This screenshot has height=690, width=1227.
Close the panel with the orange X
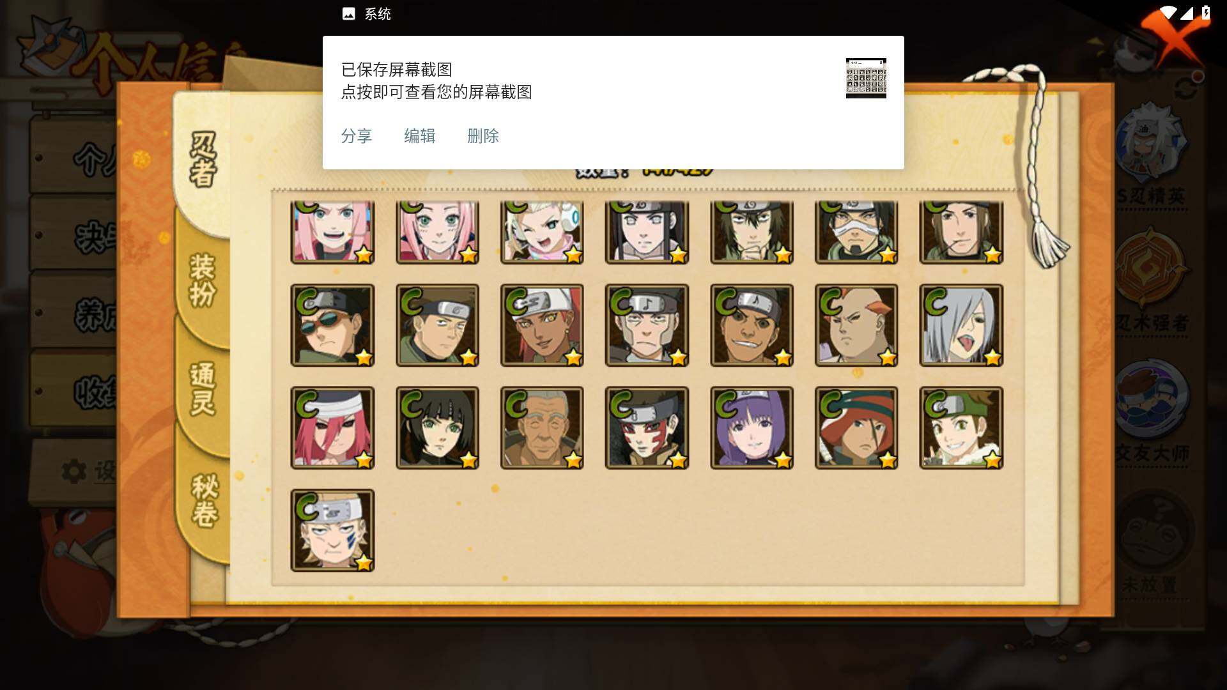1175,38
